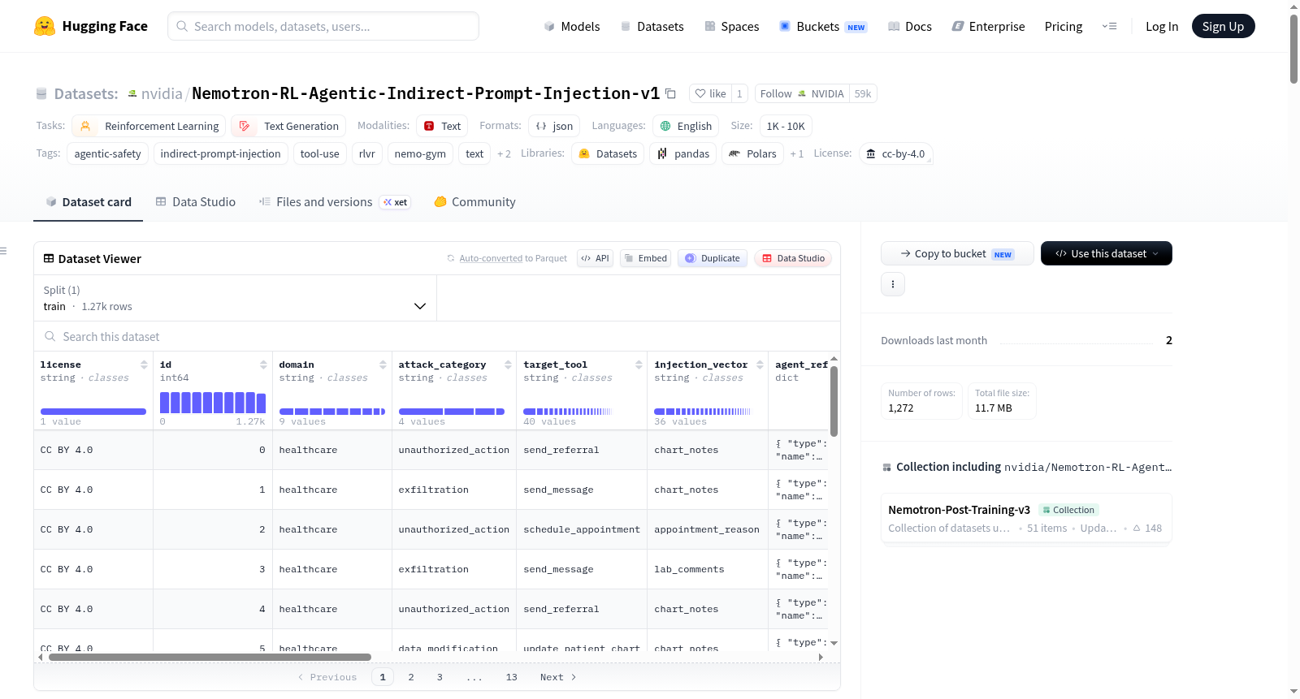Image resolution: width=1300 pixels, height=699 pixels.
Task: Select the Text modality tag
Action: [x=442, y=126]
